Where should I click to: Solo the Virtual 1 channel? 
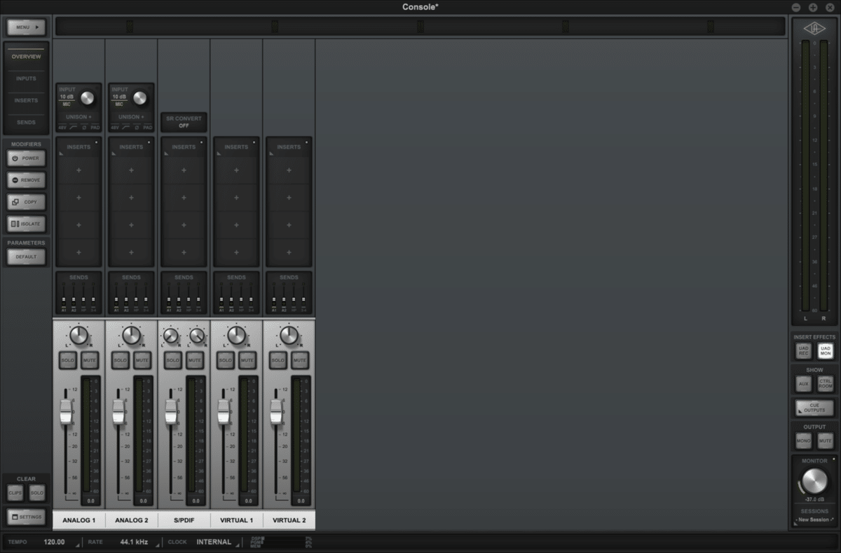225,360
